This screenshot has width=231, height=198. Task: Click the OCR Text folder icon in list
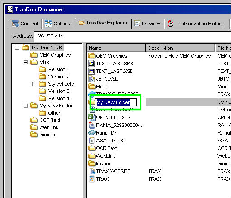(91, 148)
